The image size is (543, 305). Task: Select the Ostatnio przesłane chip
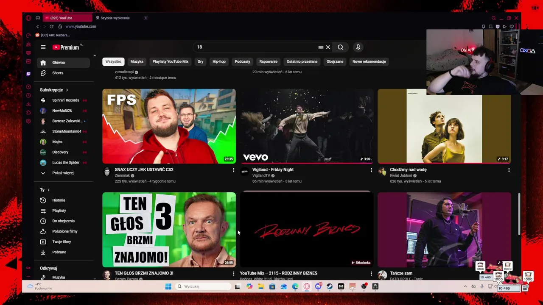click(302, 61)
